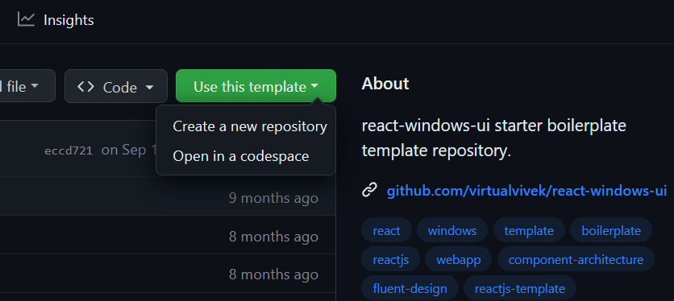Click the reactjs-template topic tag
The height and width of the screenshot is (301, 674).
[x=520, y=288]
